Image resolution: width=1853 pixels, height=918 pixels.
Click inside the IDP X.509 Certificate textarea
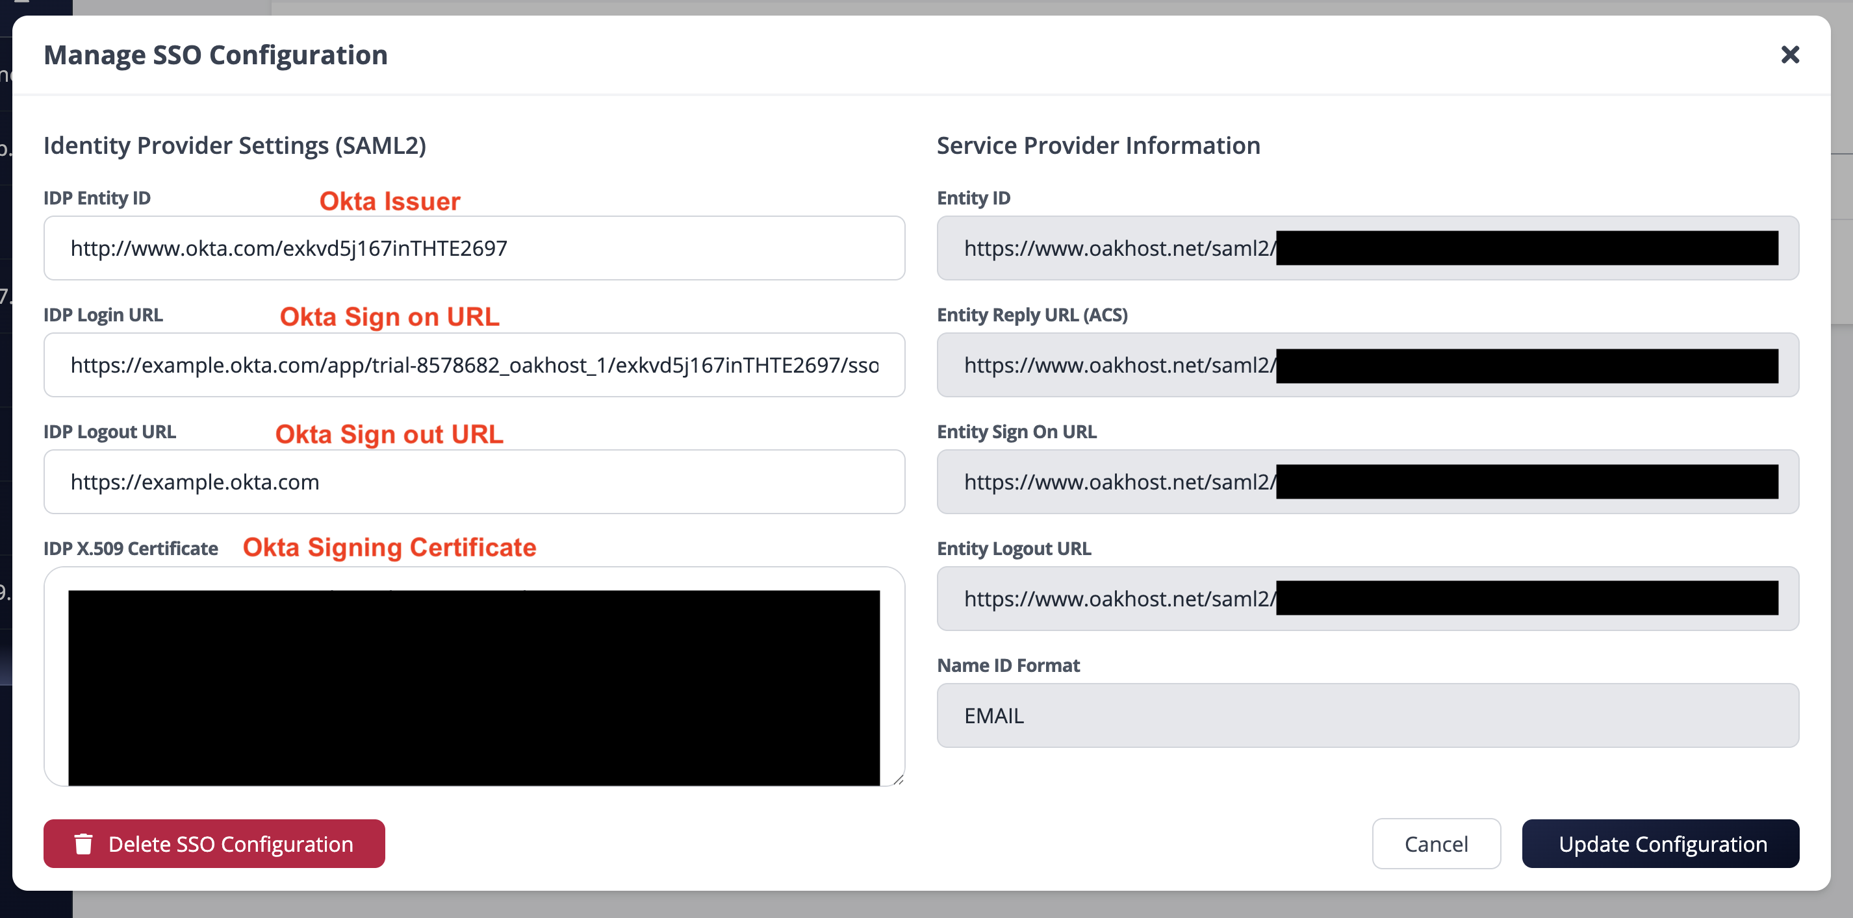click(x=473, y=676)
